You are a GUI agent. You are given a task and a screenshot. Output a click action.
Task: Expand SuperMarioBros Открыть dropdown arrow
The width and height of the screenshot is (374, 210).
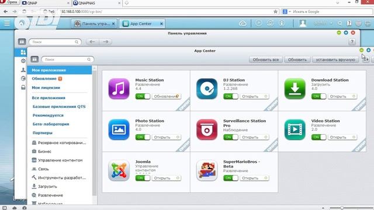(266, 178)
